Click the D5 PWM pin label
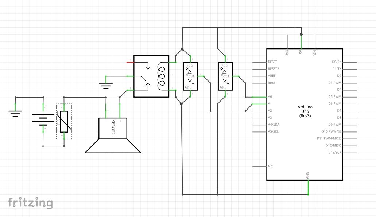This screenshot has height=217, width=376. coord(335,96)
